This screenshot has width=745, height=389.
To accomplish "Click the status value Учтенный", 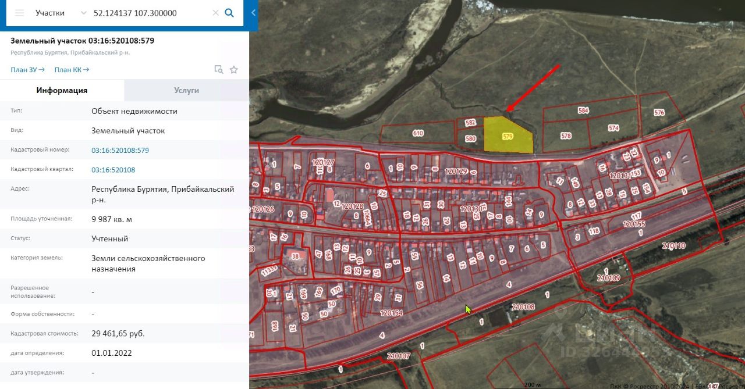I will coord(109,238).
